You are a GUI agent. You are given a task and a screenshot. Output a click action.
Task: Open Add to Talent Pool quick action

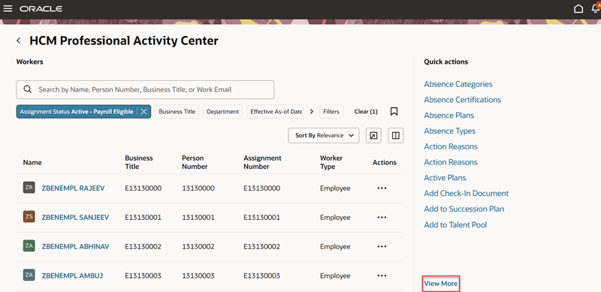tap(455, 225)
